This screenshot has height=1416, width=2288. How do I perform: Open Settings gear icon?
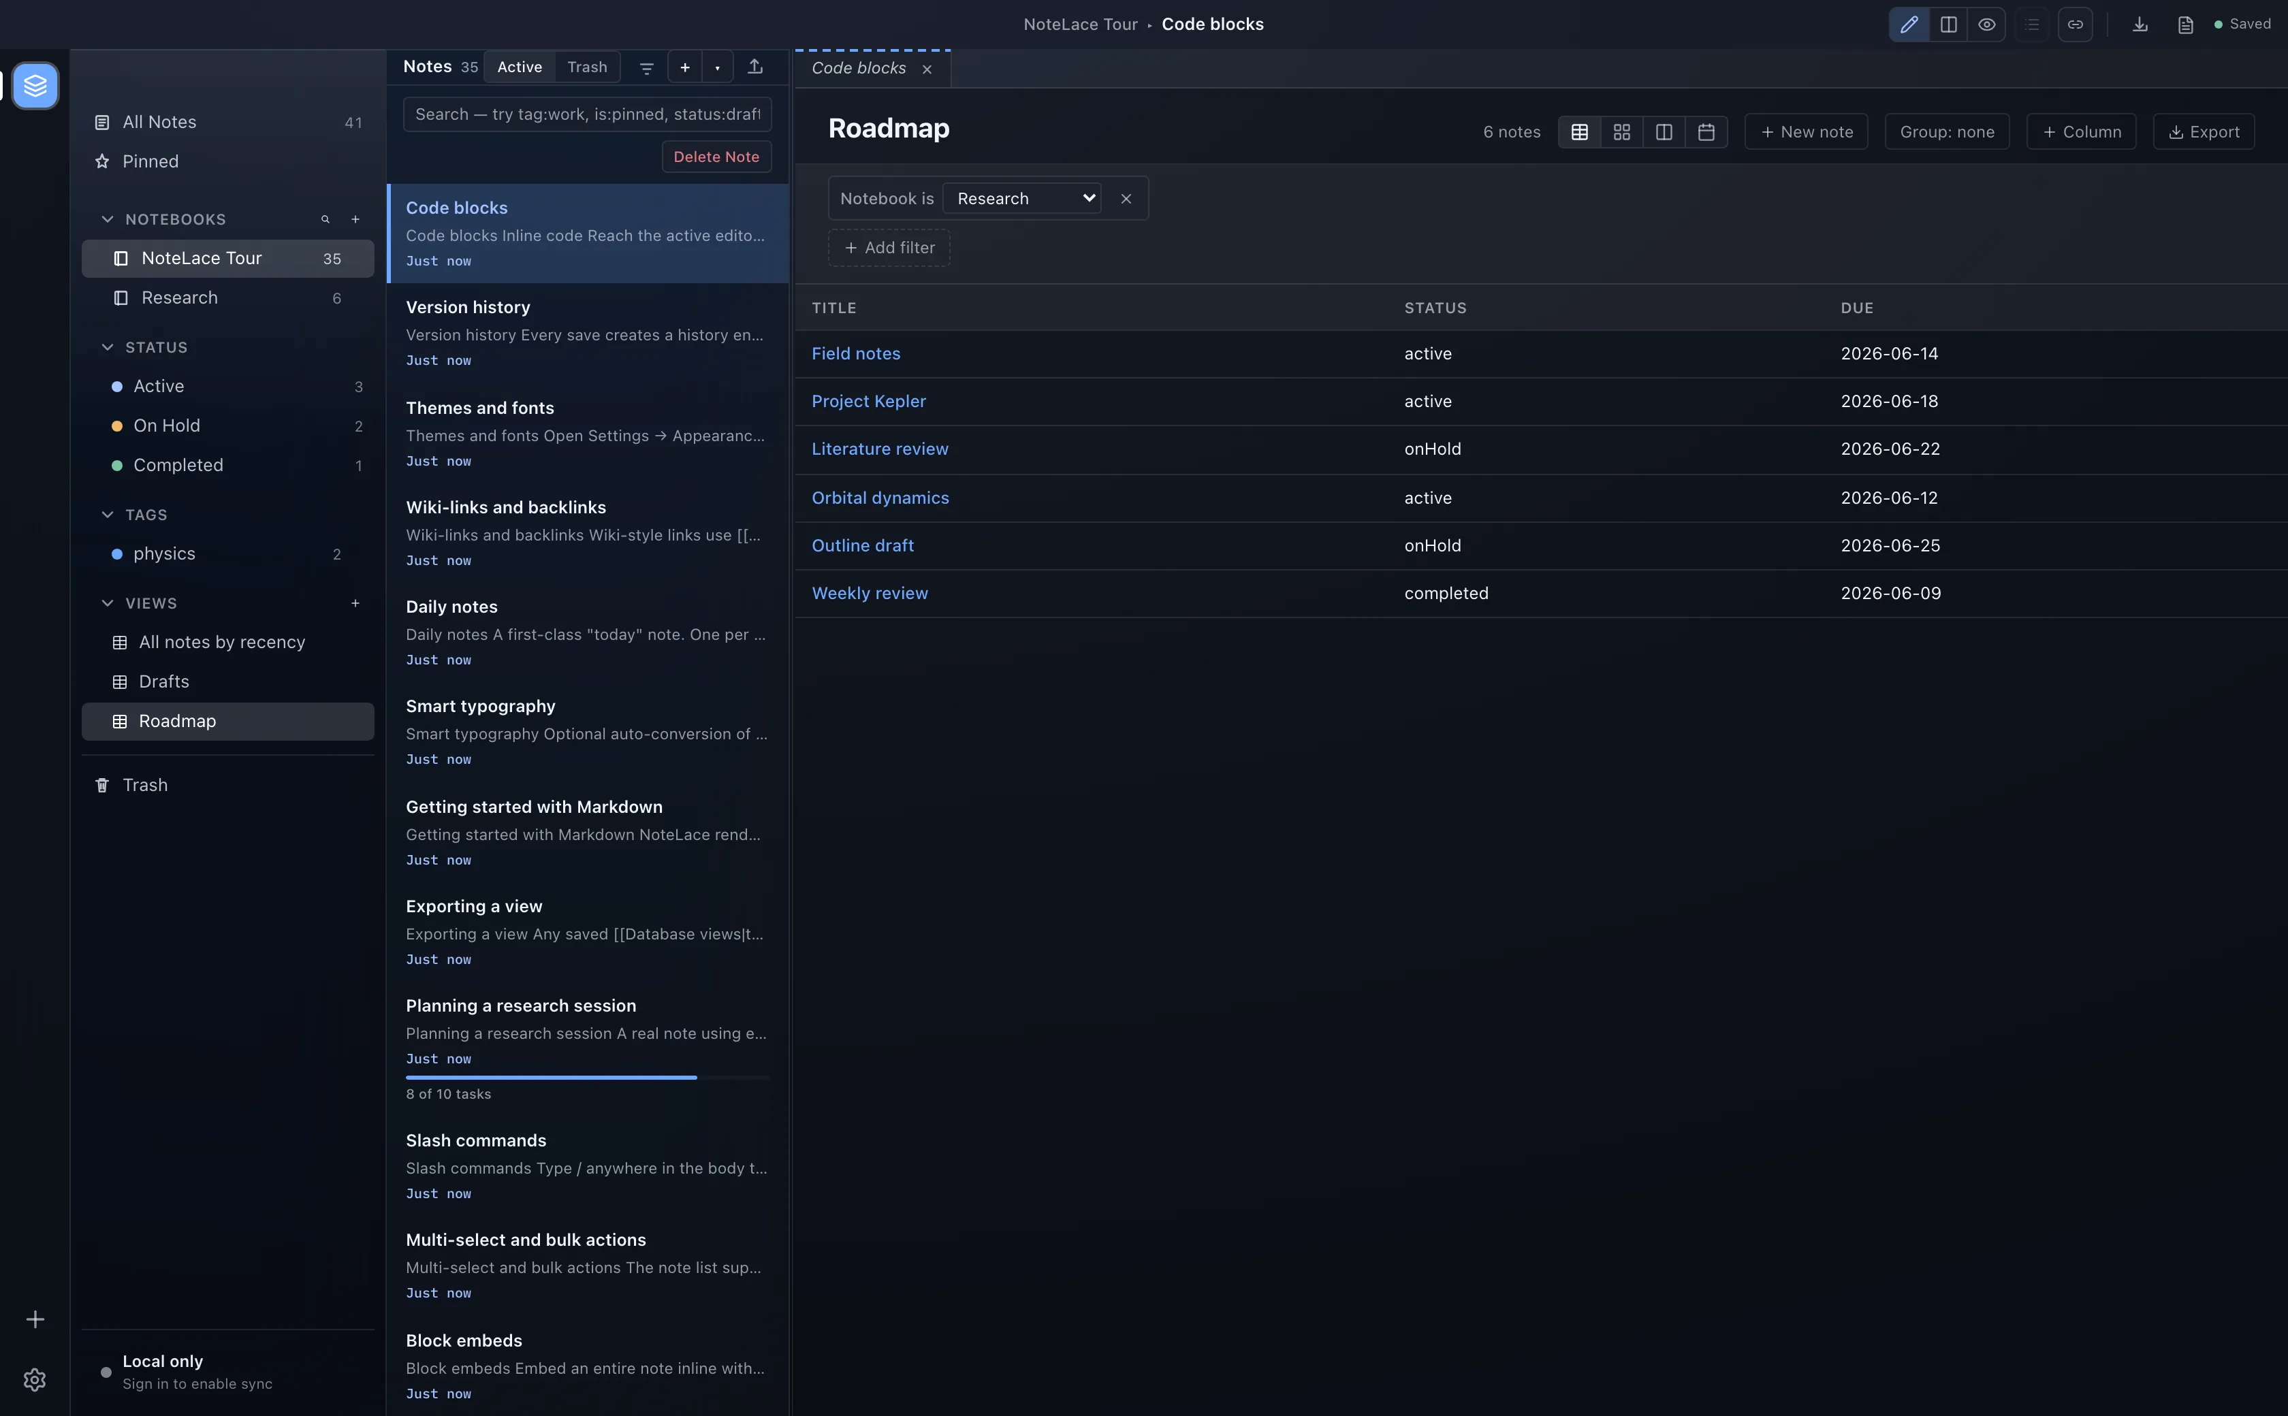[x=35, y=1379]
